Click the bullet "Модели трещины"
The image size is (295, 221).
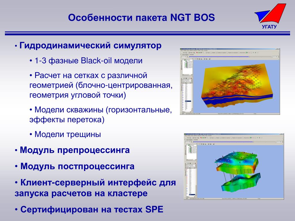click(68, 134)
